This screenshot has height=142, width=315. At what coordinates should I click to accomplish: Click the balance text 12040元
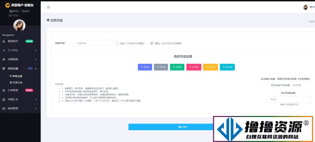[296, 85]
